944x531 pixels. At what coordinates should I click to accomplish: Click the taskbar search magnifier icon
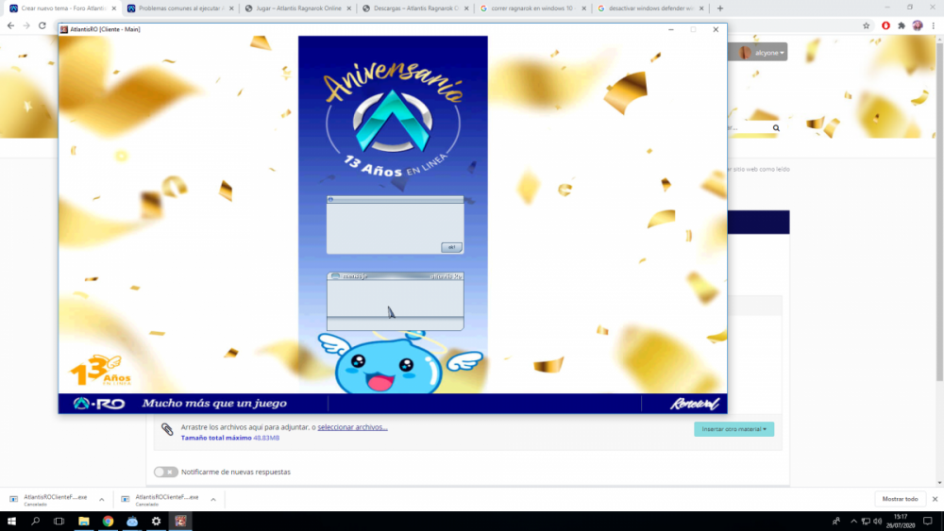[x=36, y=521]
